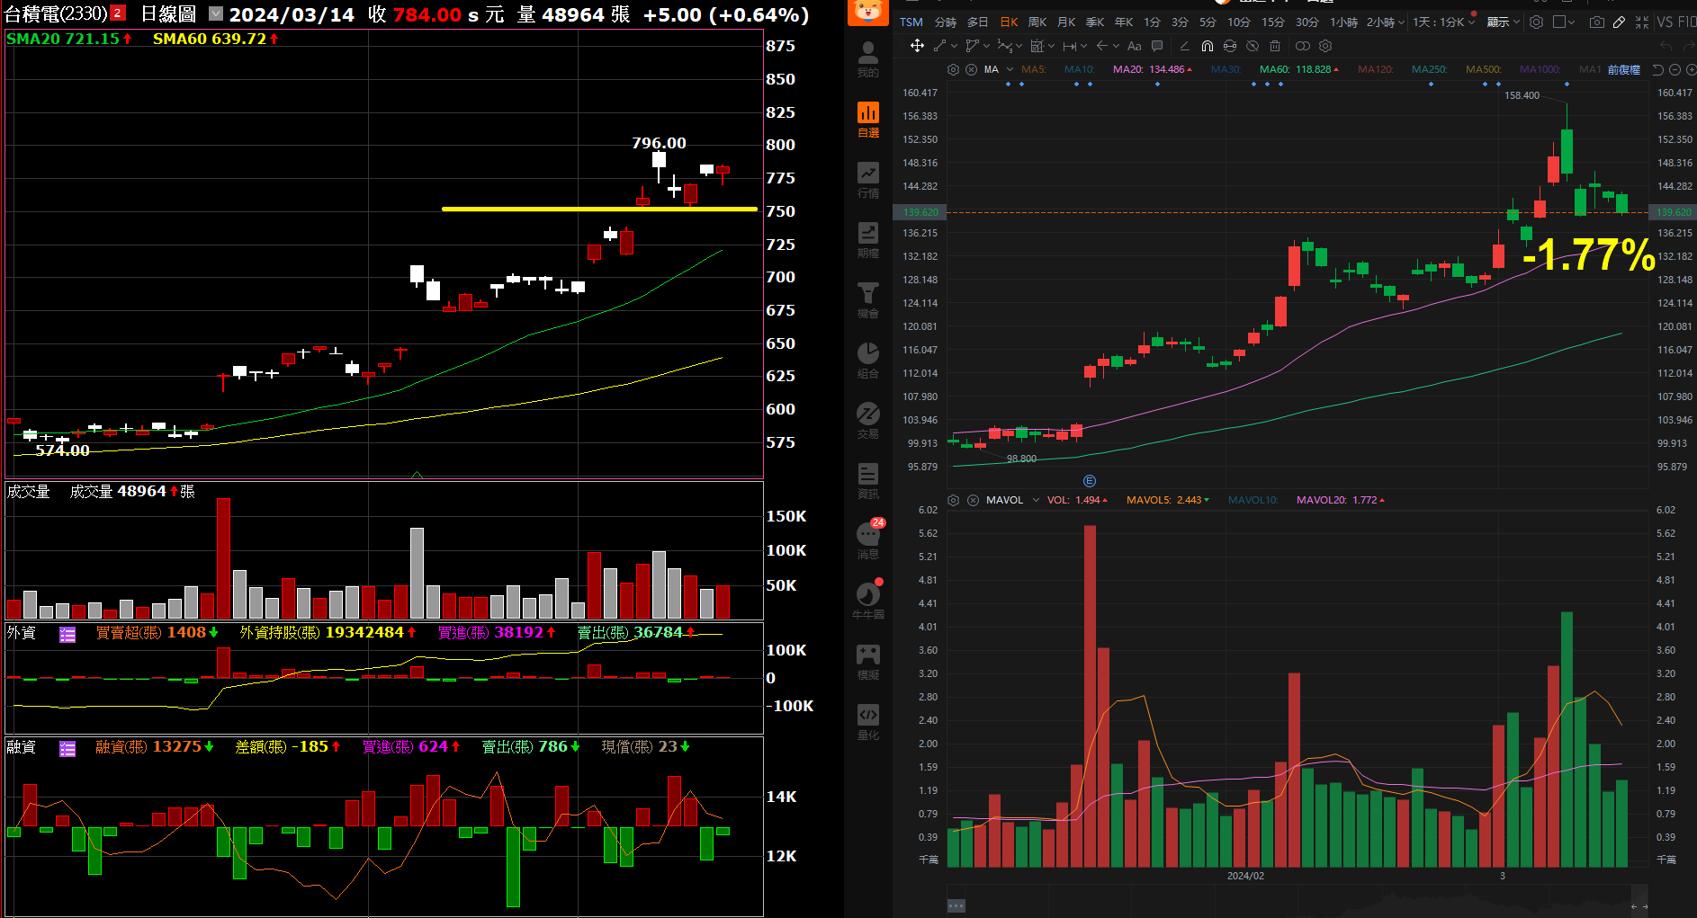The image size is (1697, 918).
Task: Open chart settings gear in period bar
Action: point(1536,22)
